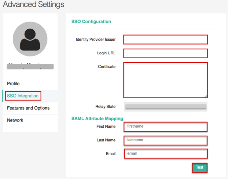Click the SSO Configuration heading
The height and width of the screenshot is (179, 228).
(x=91, y=22)
